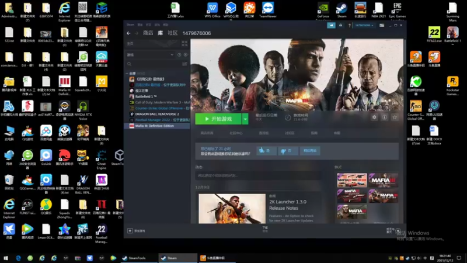Open the Steam menu in title bar
467x263 pixels.
(x=130, y=25)
